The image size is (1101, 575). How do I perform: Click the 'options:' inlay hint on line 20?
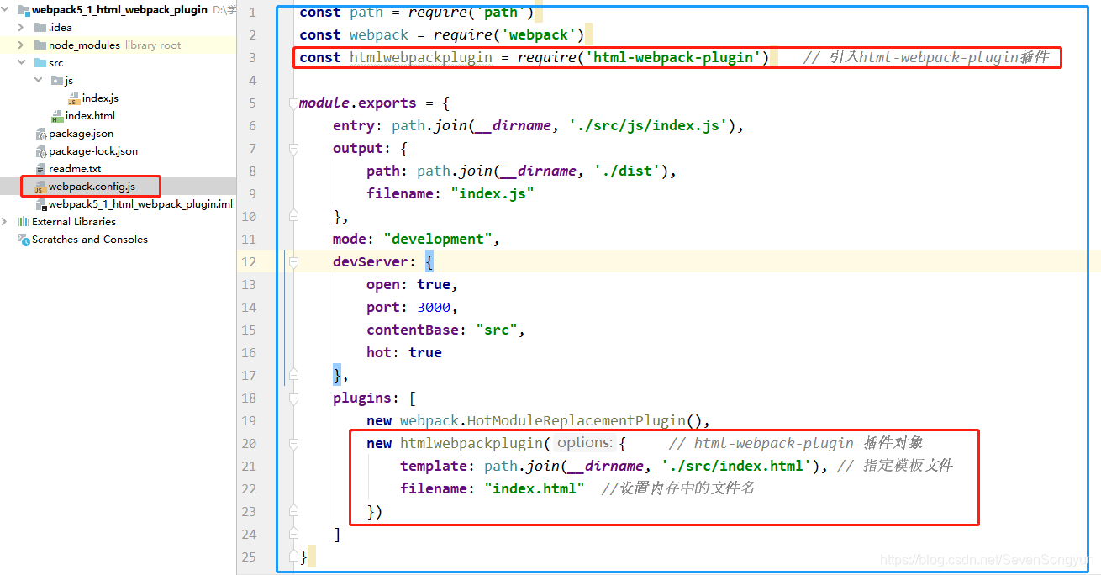(584, 443)
